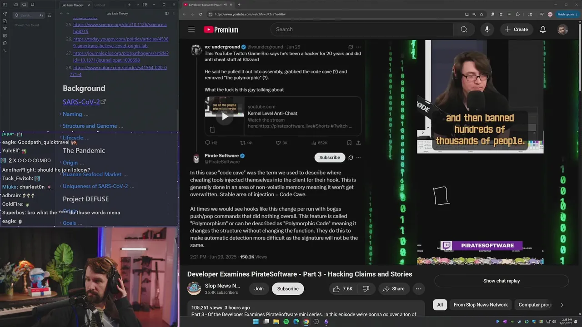This screenshot has width=582, height=327.
Task: Open the SARS-CoV-2 link
Action: tap(81, 102)
